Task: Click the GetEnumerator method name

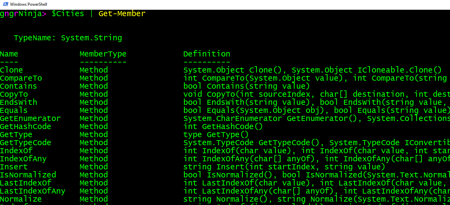Action: click(x=30, y=119)
